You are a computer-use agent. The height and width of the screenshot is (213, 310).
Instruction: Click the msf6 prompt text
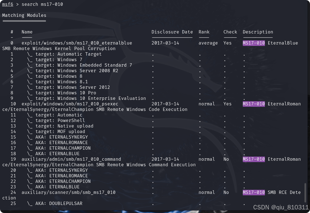[8, 4]
